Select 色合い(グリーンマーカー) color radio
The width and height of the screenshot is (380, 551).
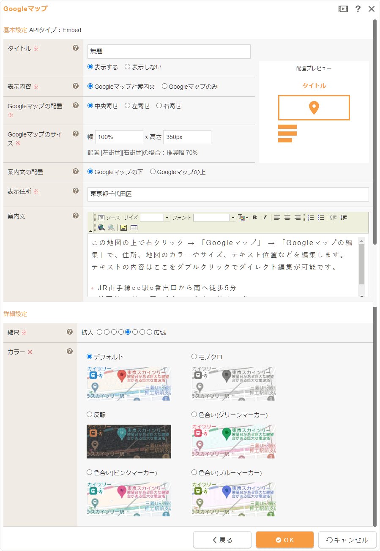click(x=194, y=415)
